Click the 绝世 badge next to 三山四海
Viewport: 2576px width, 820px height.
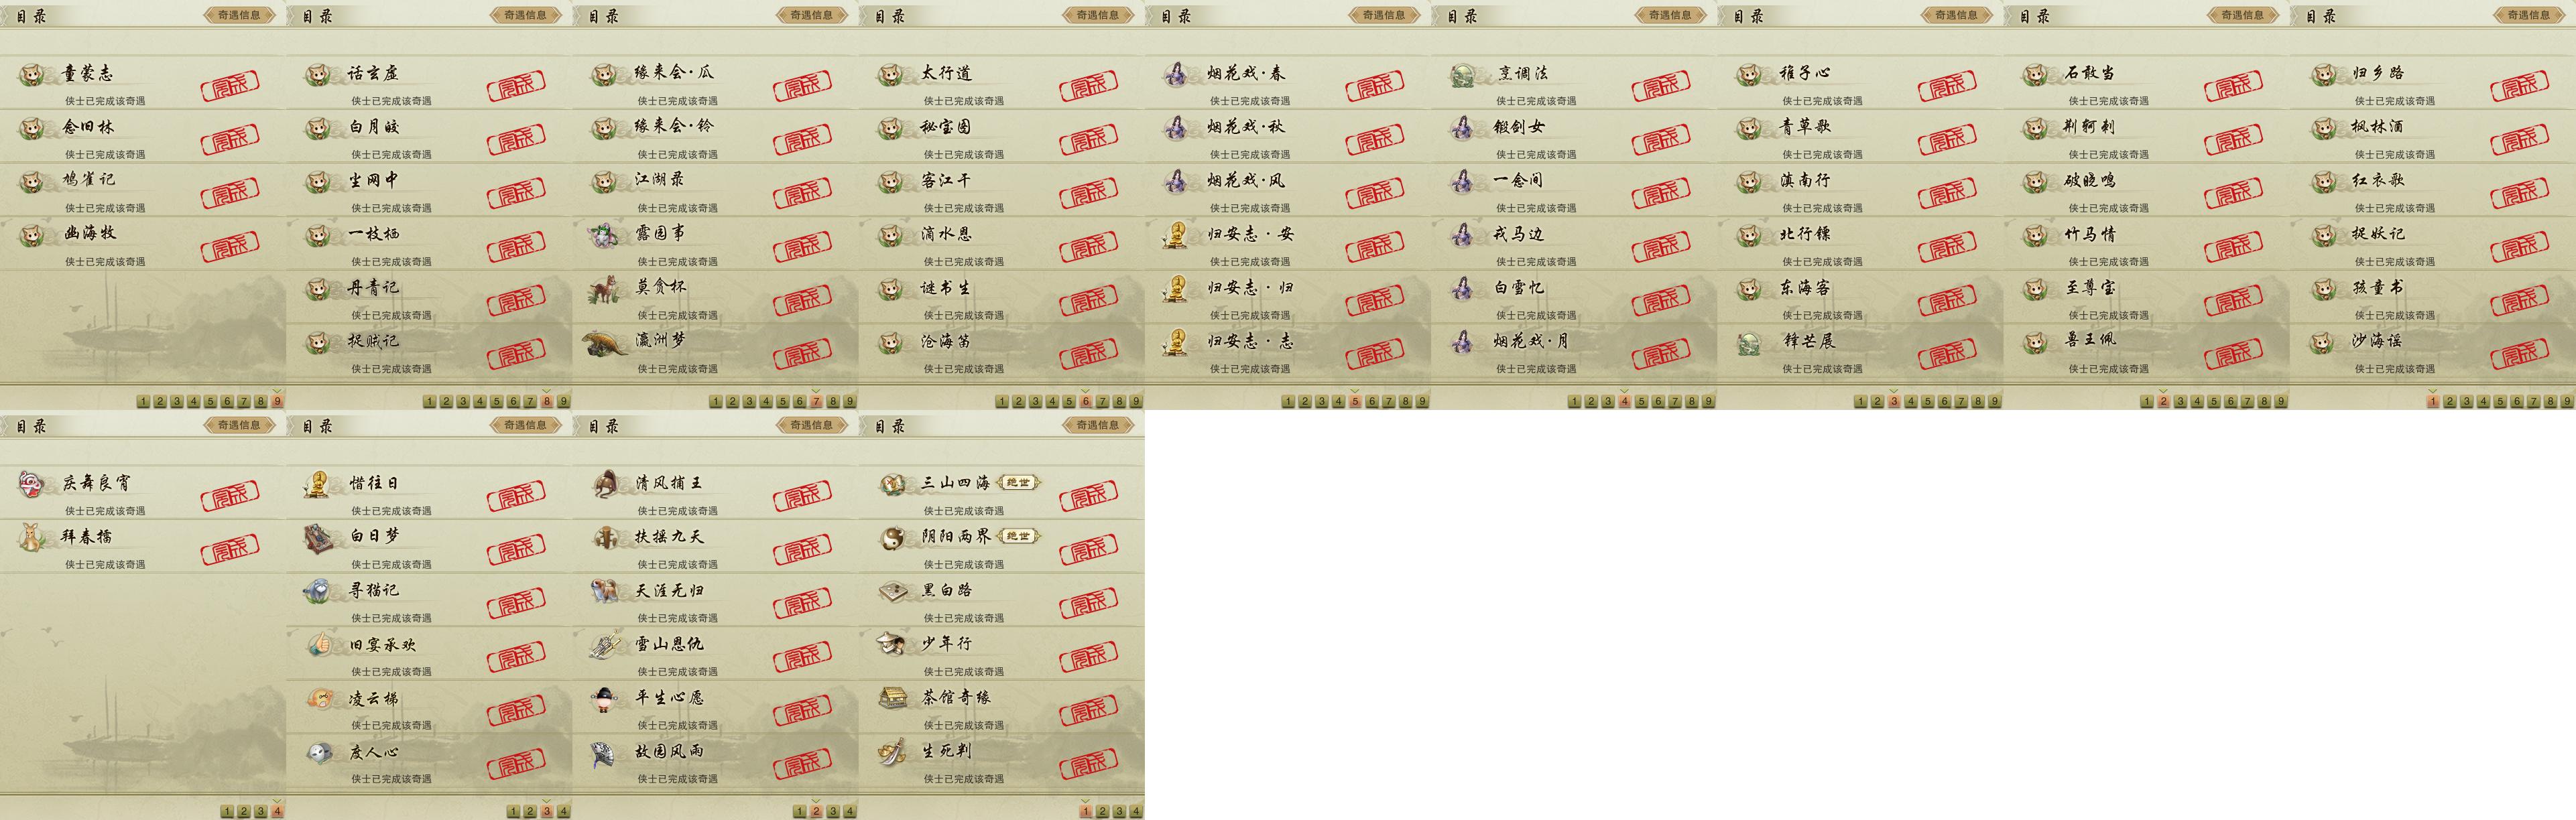click(1018, 482)
